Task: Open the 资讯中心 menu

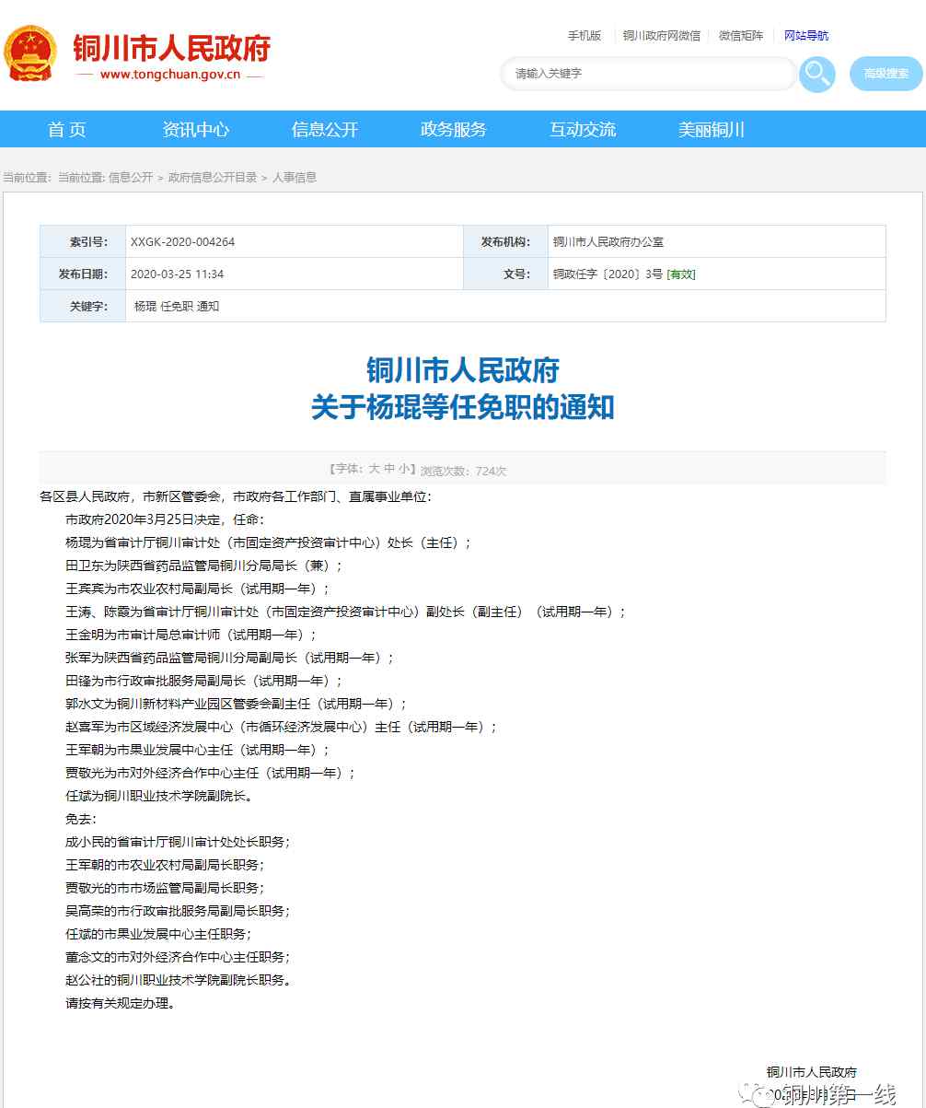Action: [x=195, y=130]
